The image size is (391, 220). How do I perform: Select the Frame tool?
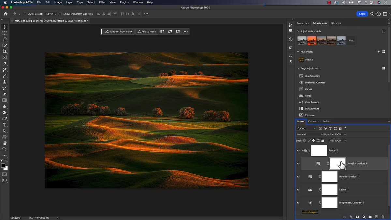click(x=5, y=58)
